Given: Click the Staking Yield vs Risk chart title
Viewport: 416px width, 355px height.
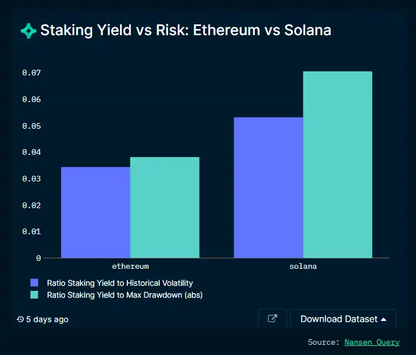Looking at the screenshot, I should coord(186,31).
